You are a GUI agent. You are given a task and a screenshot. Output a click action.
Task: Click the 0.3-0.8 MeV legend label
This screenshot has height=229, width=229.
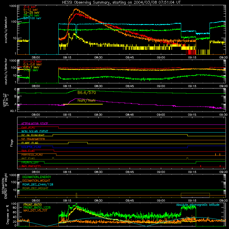(33, 64)
